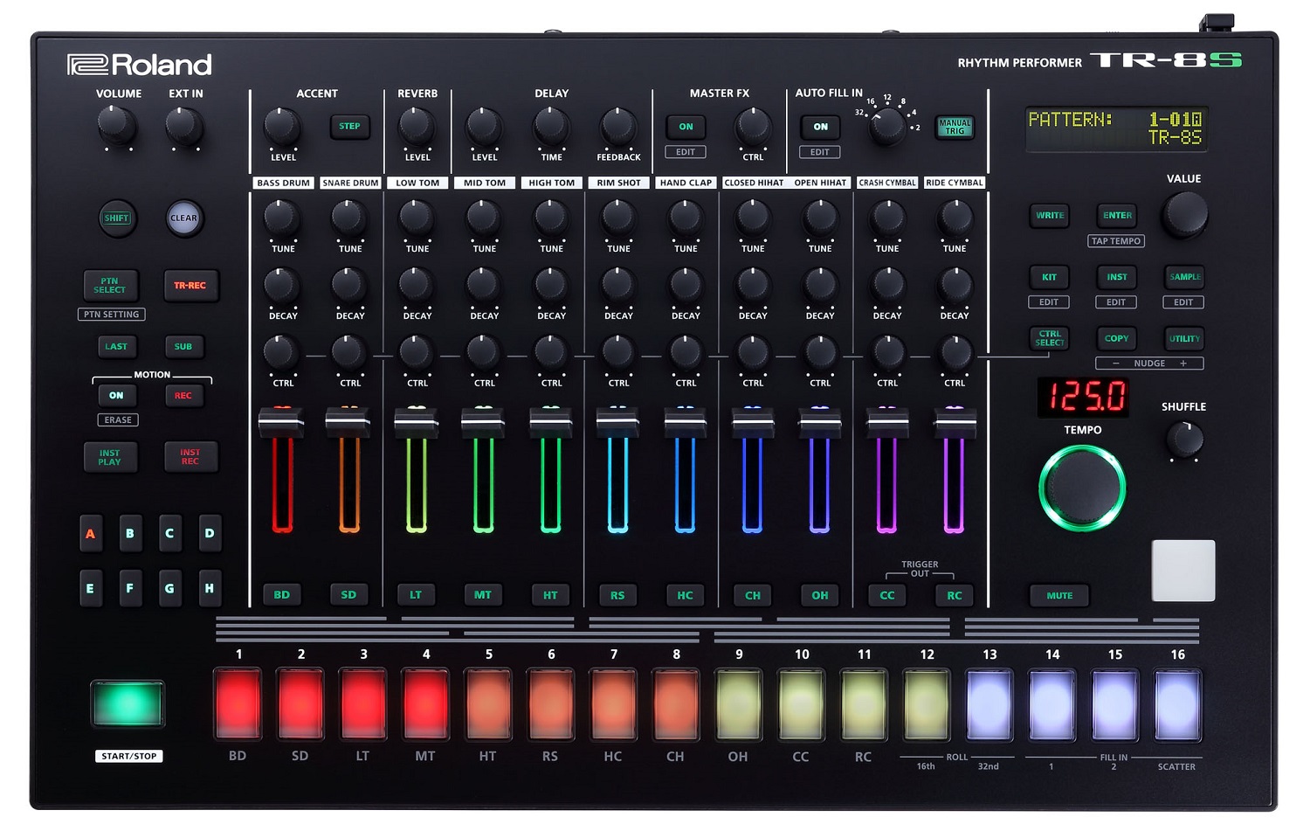The height and width of the screenshot is (838, 1310).
Task: Select pattern variation H
Action: [x=209, y=588]
